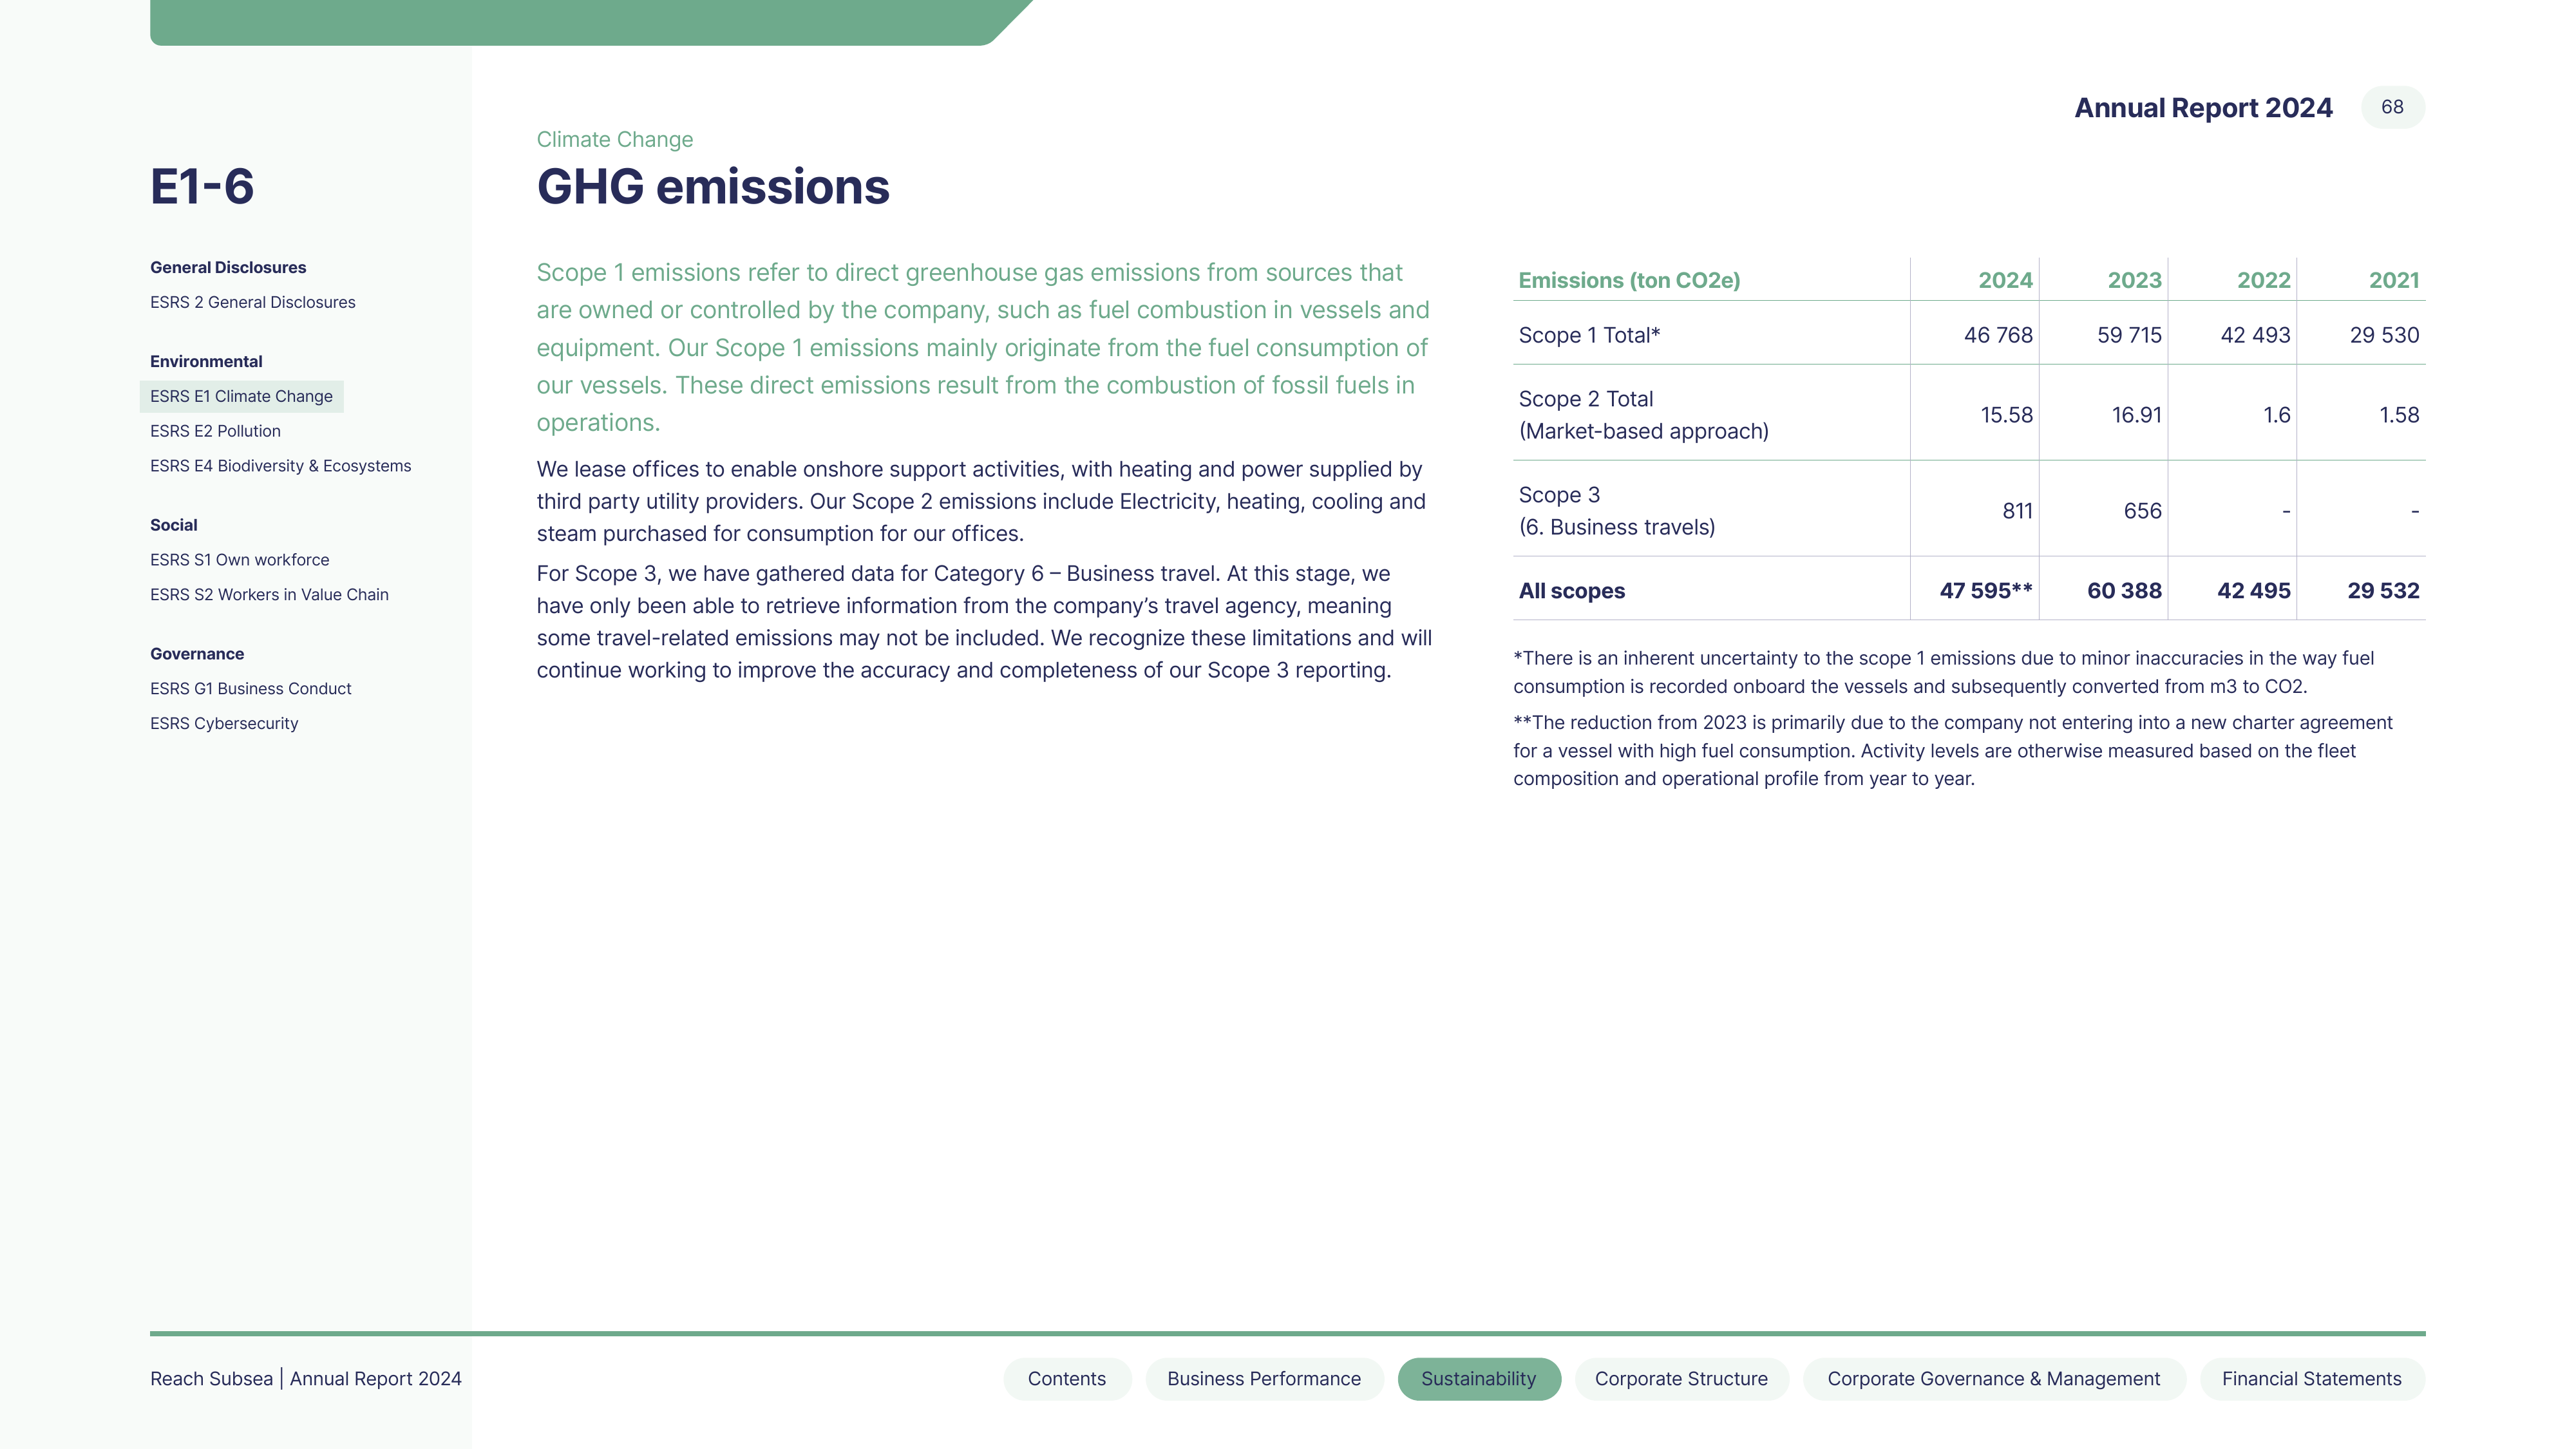Click General Disclosures sidebar heading

coord(228,267)
